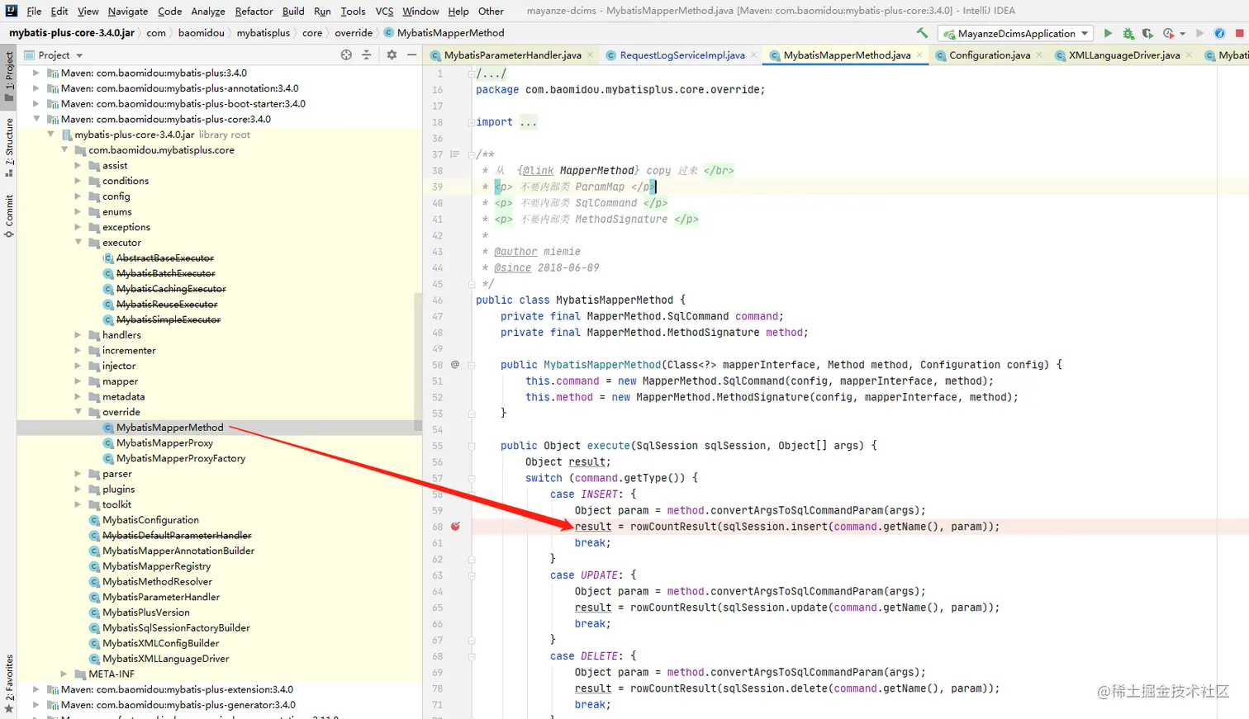Close the Configuration.java tab
The height and width of the screenshot is (719, 1249).
1038,55
